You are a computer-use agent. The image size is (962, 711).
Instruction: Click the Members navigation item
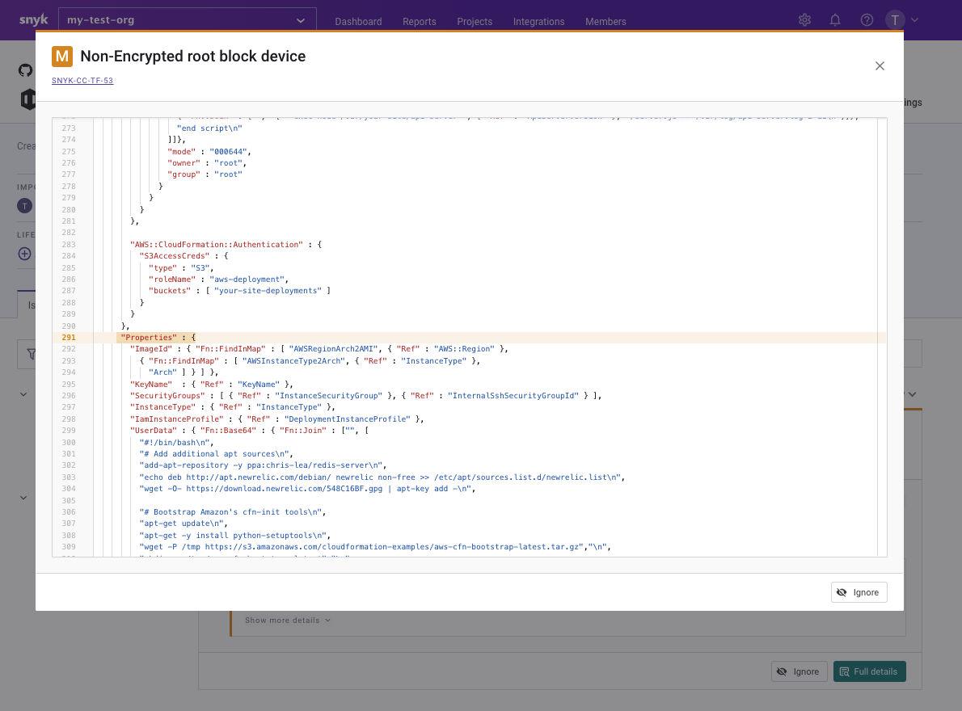coord(605,22)
